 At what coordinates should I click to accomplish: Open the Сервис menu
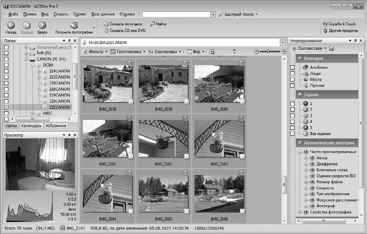pos(79,14)
